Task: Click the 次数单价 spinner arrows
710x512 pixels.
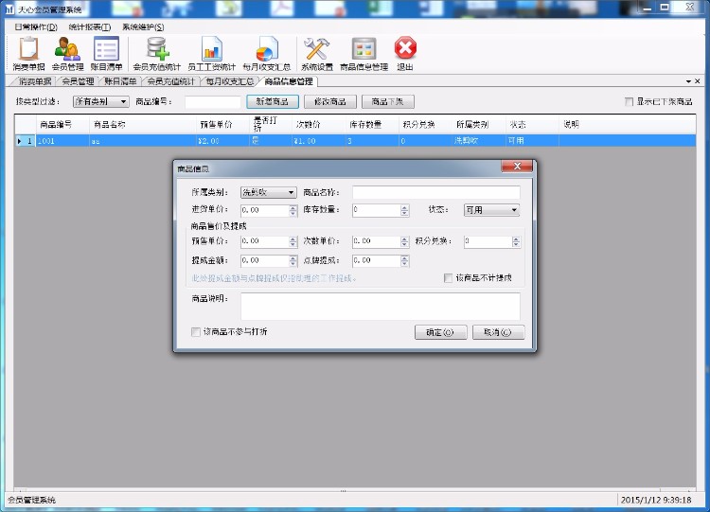Action: (x=405, y=241)
